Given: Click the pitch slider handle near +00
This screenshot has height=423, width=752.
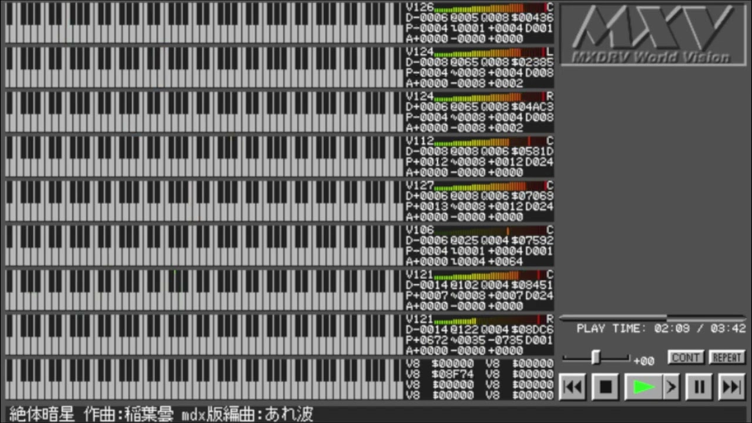Looking at the screenshot, I should click(596, 357).
